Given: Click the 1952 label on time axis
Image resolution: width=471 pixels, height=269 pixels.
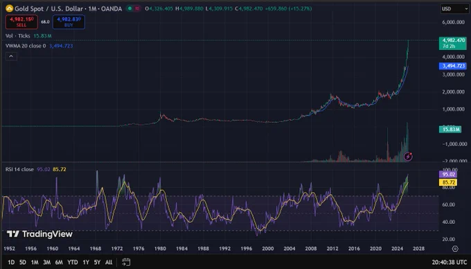Looking at the screenshot, I should point(9,249).
